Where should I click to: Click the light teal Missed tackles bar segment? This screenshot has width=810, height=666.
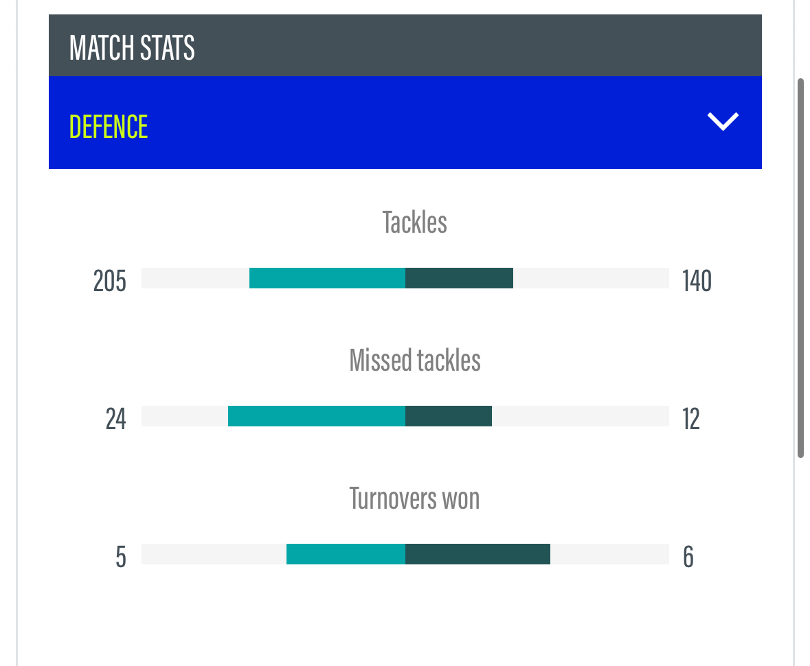click(316, 416)
